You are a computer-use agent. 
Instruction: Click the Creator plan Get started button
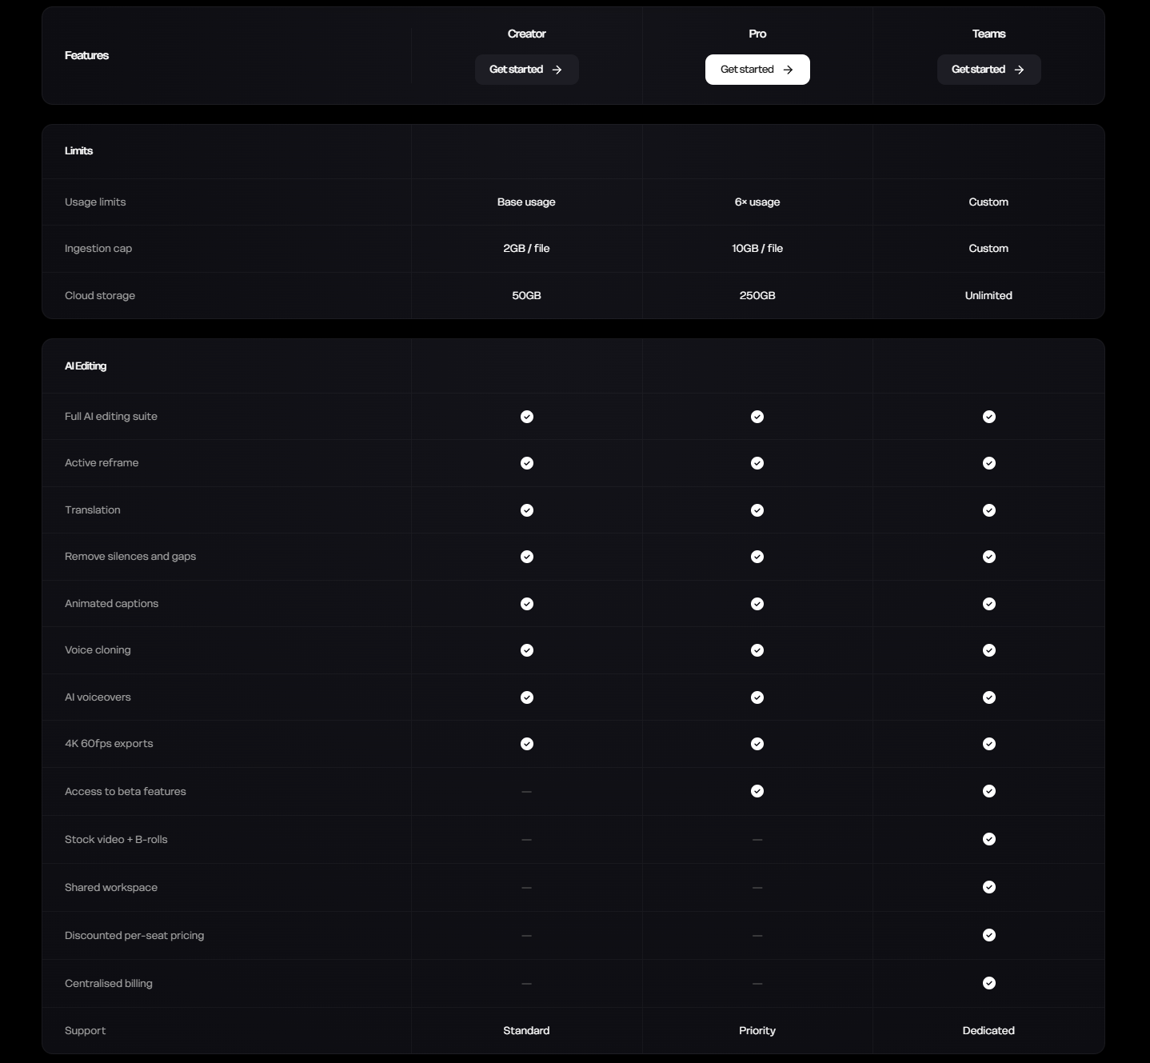coord(526,70)
